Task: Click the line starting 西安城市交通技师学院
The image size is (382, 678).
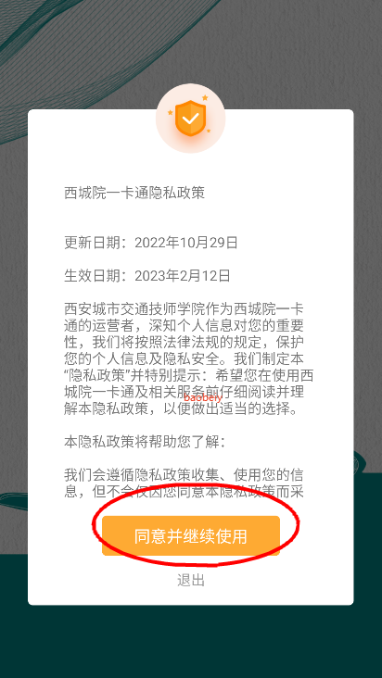Action: coord(184,309)
